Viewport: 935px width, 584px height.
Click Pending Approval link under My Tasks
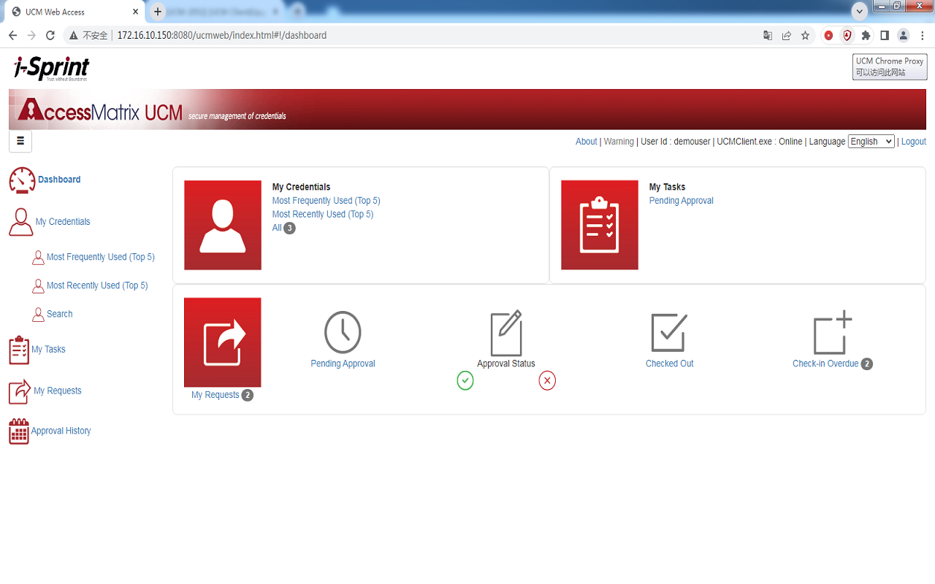point(682,201)
